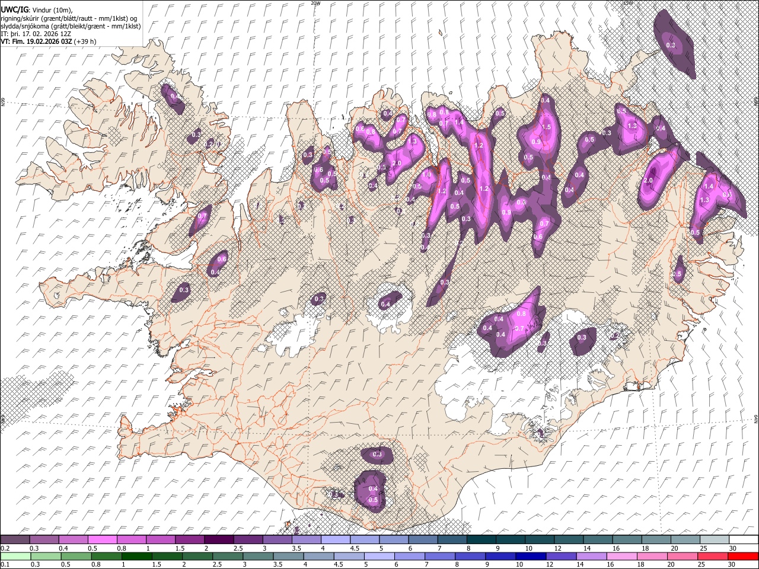The image size is (759, 569).
Task: Click the 'slydda/snjókoma' legend description line
Action: coord(71,26)
